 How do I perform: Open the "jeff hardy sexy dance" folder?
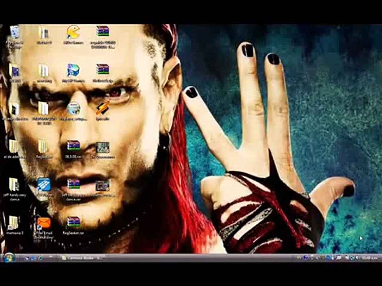tap(14, 185)
